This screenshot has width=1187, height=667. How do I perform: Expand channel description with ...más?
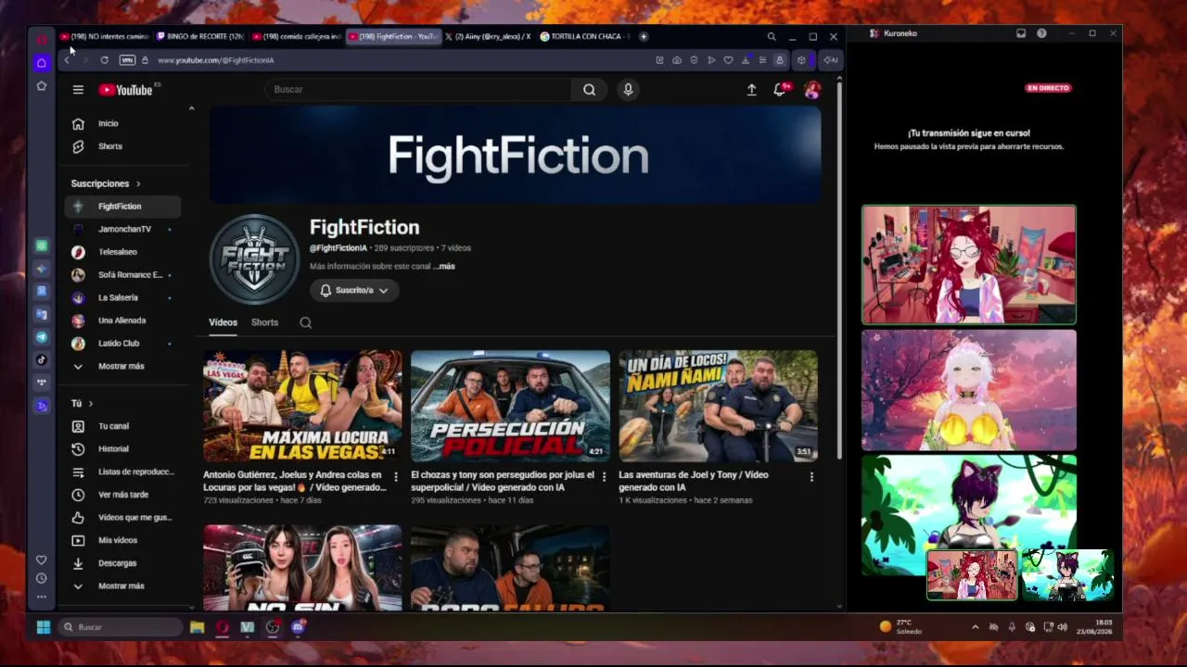click(444, 266)
